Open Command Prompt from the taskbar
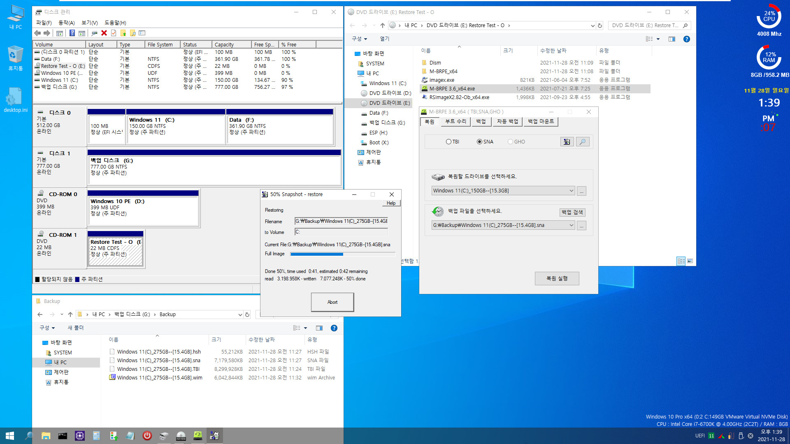 pos(63,436)
